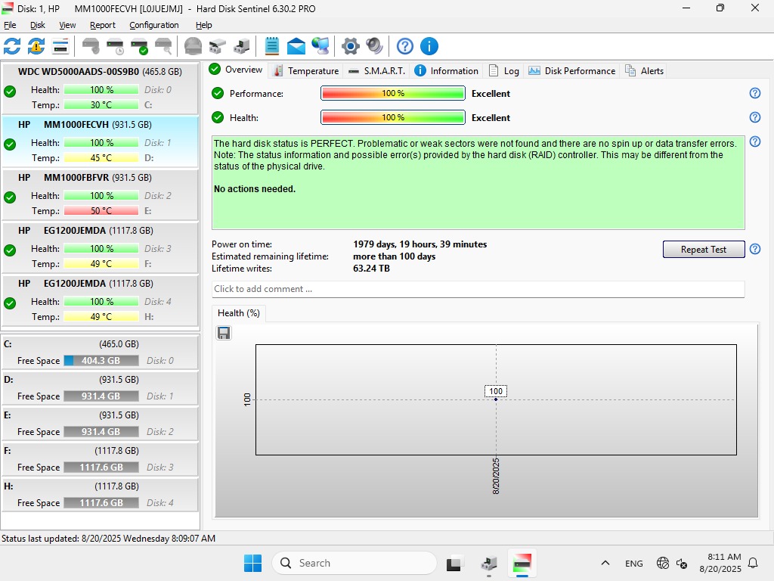Open the send test email envelope icon
Viewport: 774px width, 581px height.
[x=296, y=46]
